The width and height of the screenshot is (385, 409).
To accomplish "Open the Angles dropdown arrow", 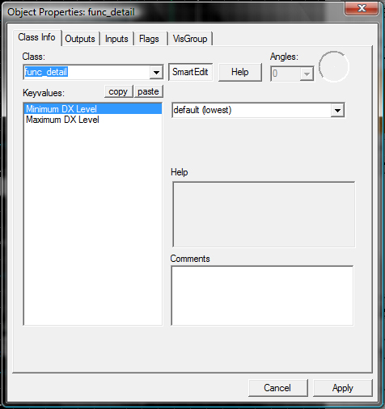I will pyautogui.click(x=307, y=74).
